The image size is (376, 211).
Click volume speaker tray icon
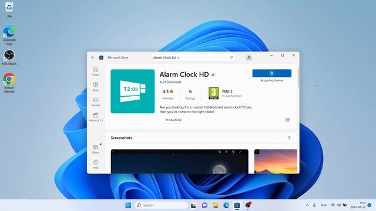point(338,205)
